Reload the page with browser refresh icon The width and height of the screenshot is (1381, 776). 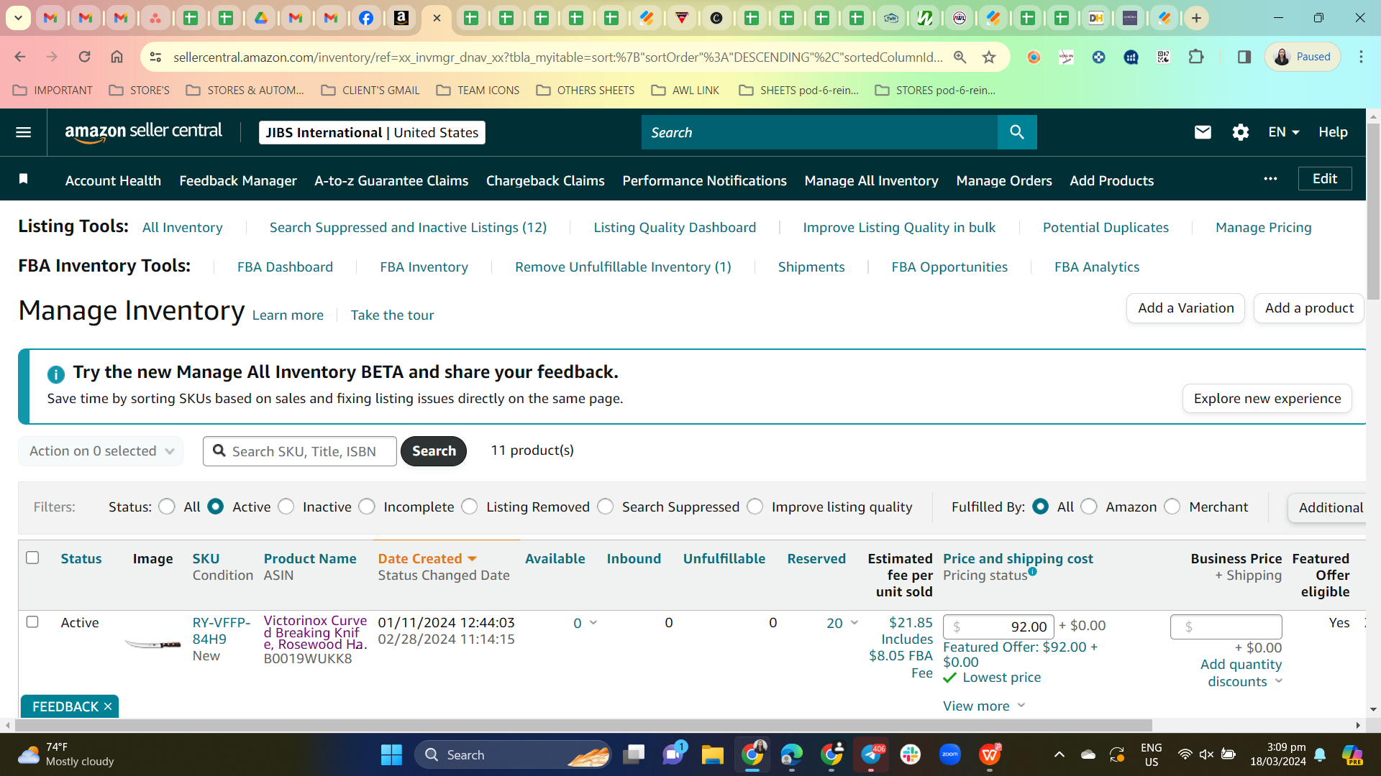tap(84, 57)
